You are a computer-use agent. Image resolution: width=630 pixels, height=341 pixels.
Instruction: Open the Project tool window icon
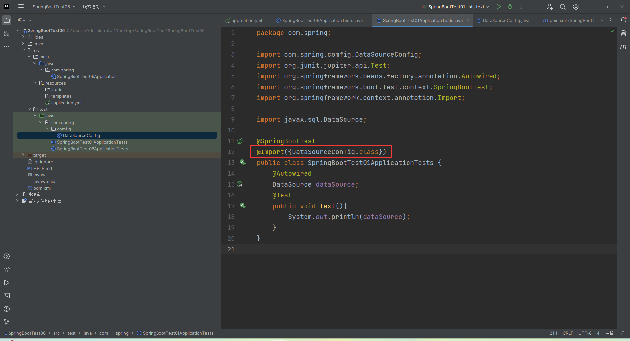[7, 20]
